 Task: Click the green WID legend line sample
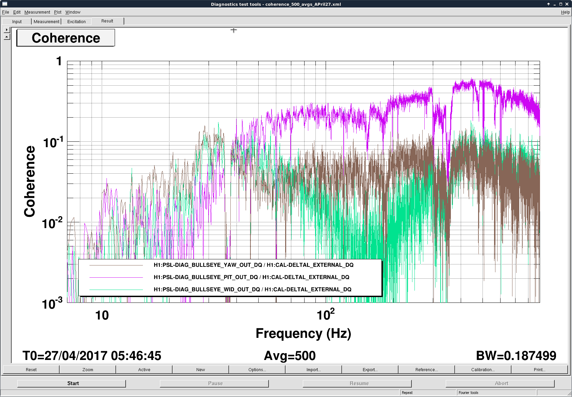(x=116, y=290)
